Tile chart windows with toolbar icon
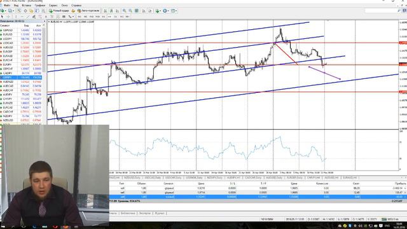 tap(137, 11)
